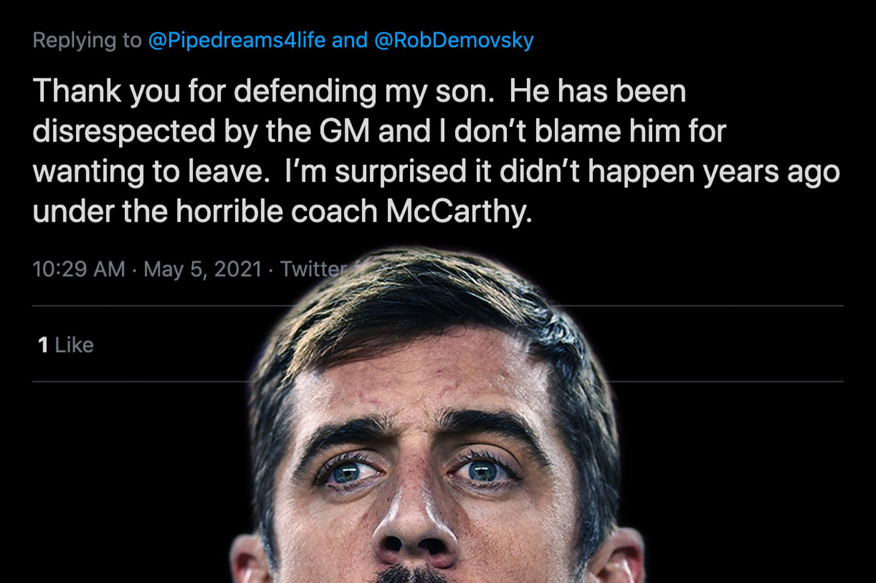The image size is (876, 583).
Task: Click the '10:29 AM' tweet time
Action: click(79, 269)
